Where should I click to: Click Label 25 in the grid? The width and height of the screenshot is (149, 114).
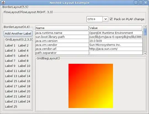(x=11, y=107)
